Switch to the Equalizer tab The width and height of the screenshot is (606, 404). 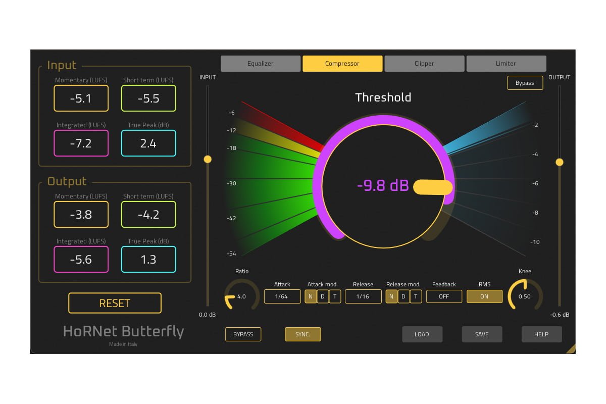(261, 64)
